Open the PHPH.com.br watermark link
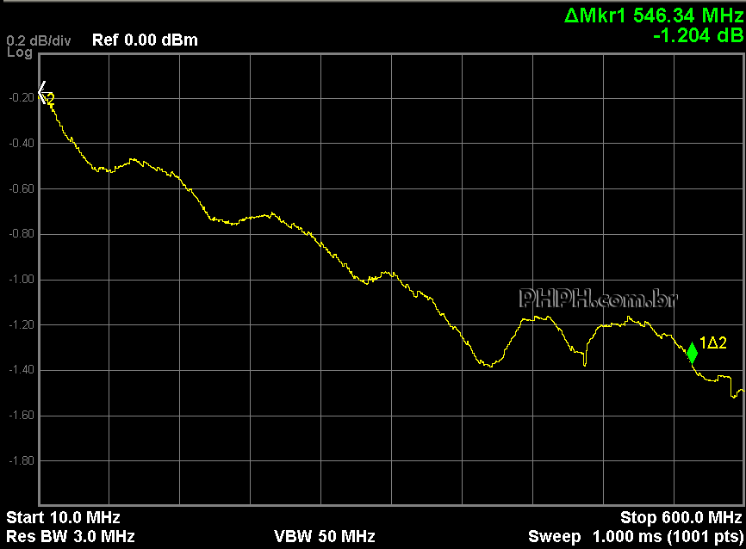The image size is (746, 549). coord(598,299)
